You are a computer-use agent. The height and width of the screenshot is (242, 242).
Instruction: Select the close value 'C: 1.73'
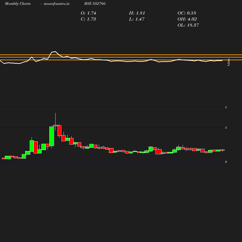[88, 19]
